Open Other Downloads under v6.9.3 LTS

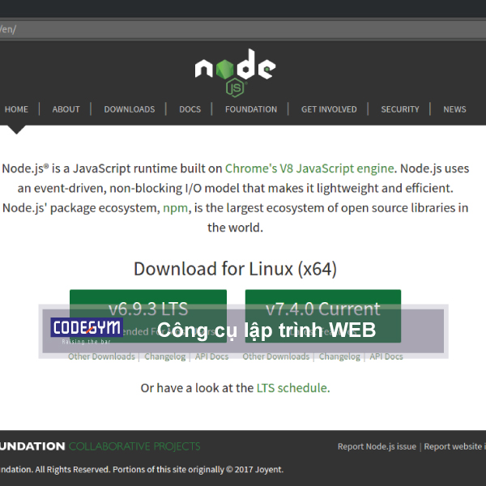tap(102, 356)
